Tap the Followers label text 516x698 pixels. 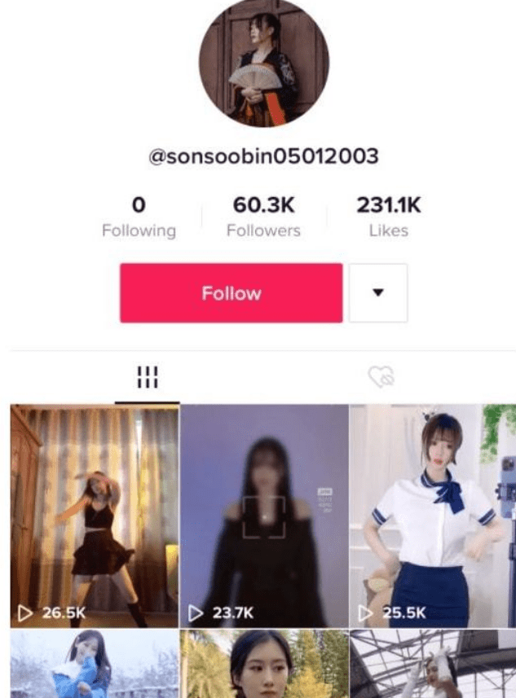(264, 230)
